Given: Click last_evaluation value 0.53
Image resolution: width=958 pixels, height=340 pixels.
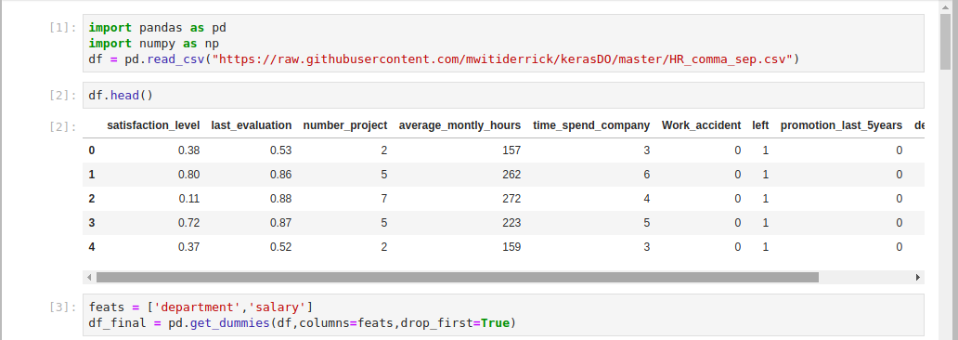Looking at the screenshot, I should click(x=281, y=150).
